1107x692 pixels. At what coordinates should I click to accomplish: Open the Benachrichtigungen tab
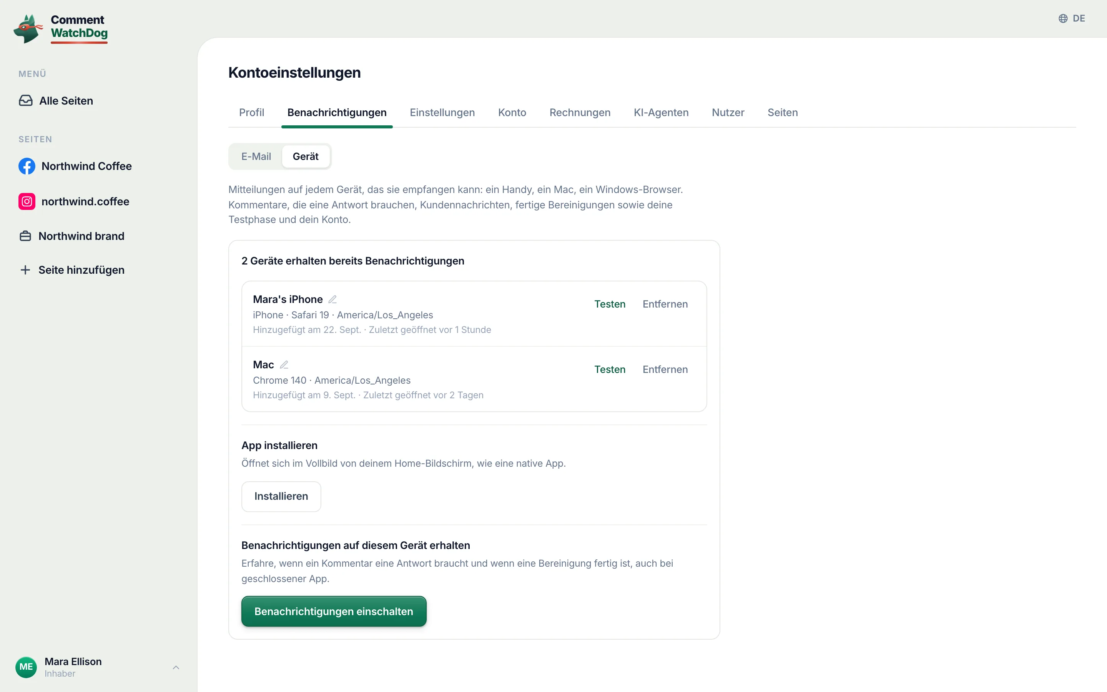click(337, 113)
